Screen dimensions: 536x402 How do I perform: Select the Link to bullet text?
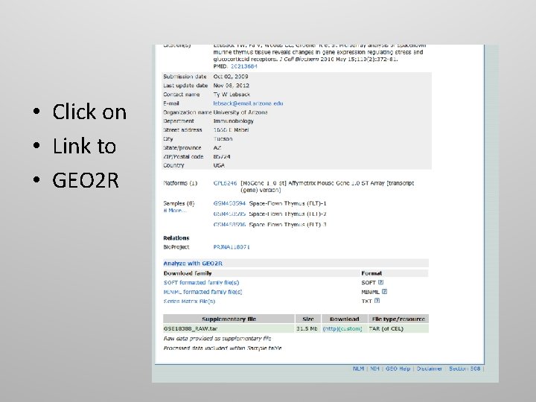(84, 146)
